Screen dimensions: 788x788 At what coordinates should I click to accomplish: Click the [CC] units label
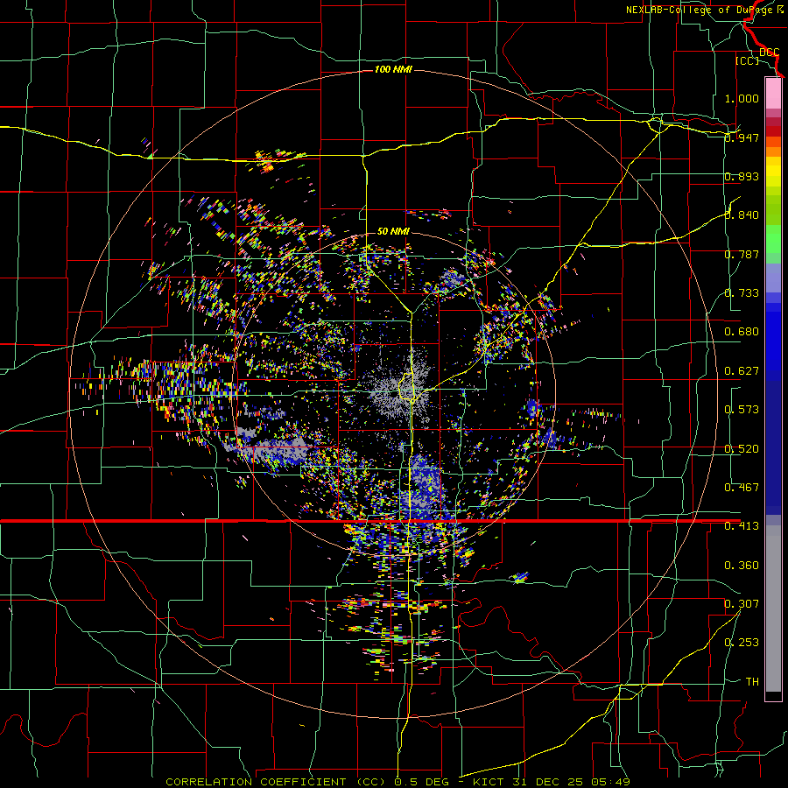(748, 60)
